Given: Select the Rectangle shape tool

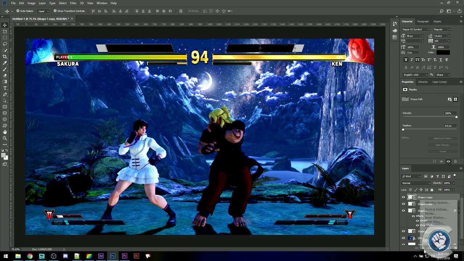Looking at the screenshot, I should pyautogui.click(x=5, y=107).
